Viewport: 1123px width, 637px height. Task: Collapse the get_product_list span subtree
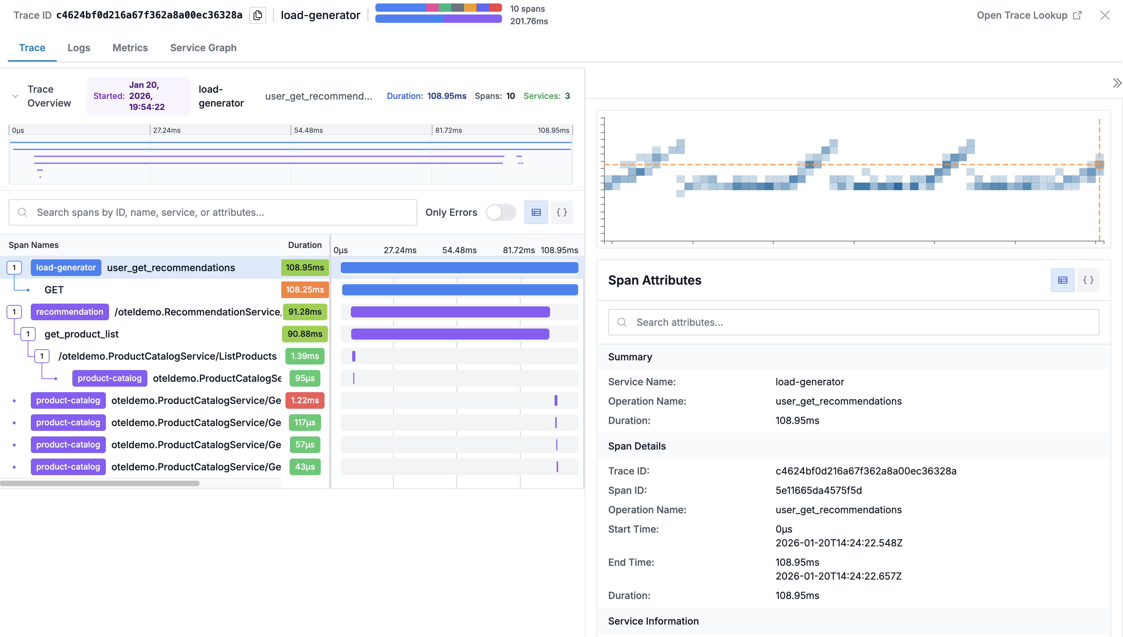click(28, 334)
